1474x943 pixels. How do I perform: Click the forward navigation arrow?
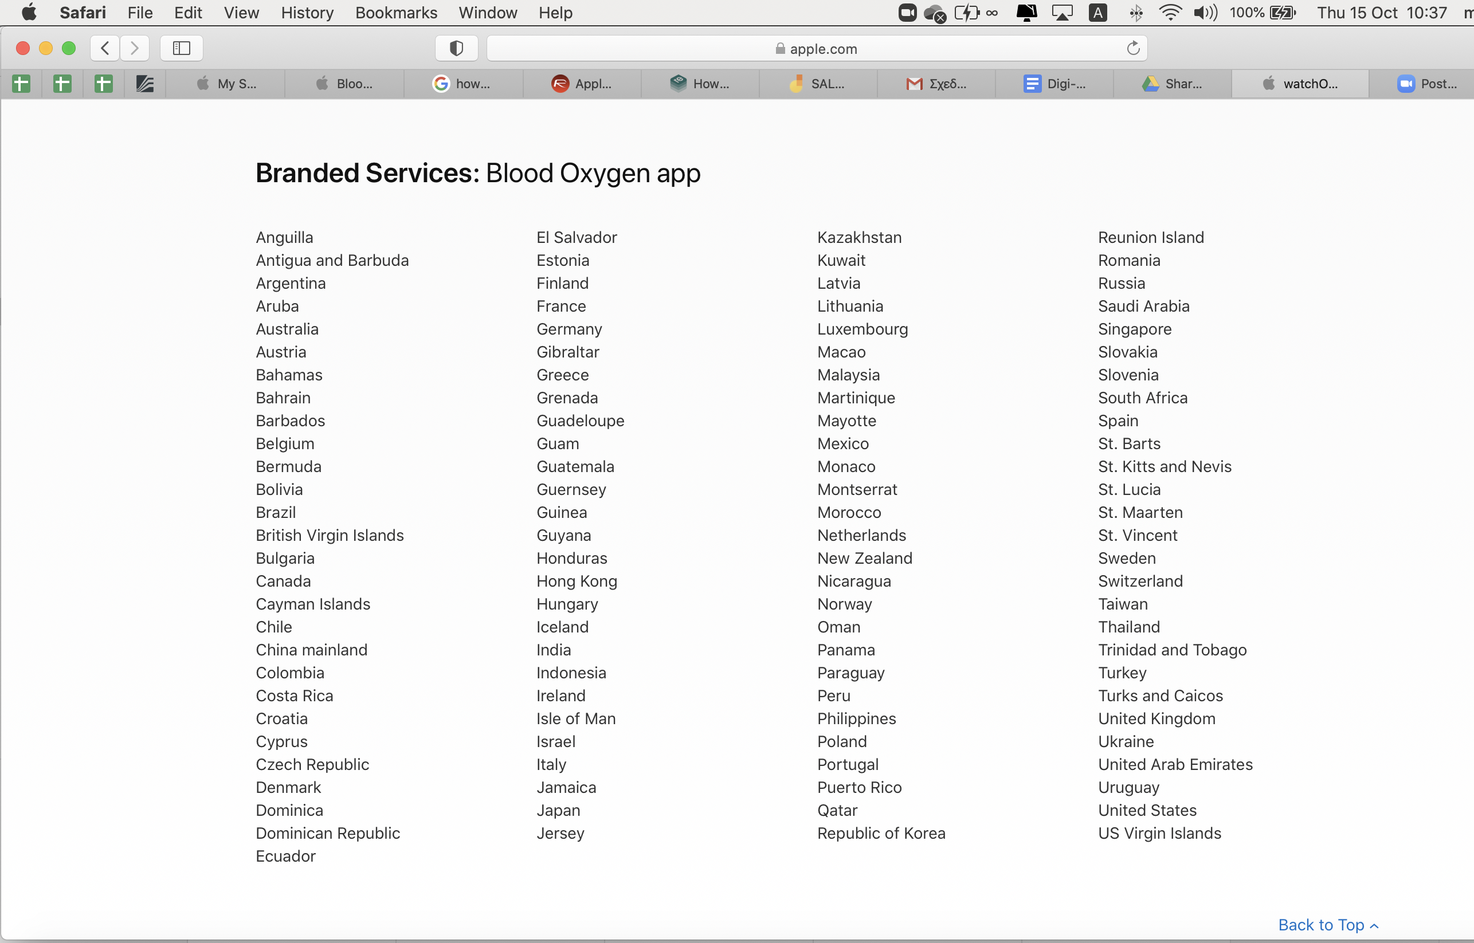tap(135, 48)
